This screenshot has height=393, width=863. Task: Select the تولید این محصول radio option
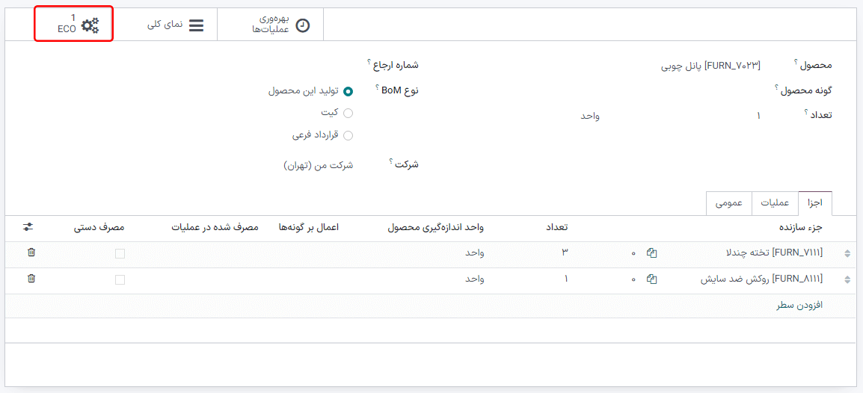[x=348, y=91]
